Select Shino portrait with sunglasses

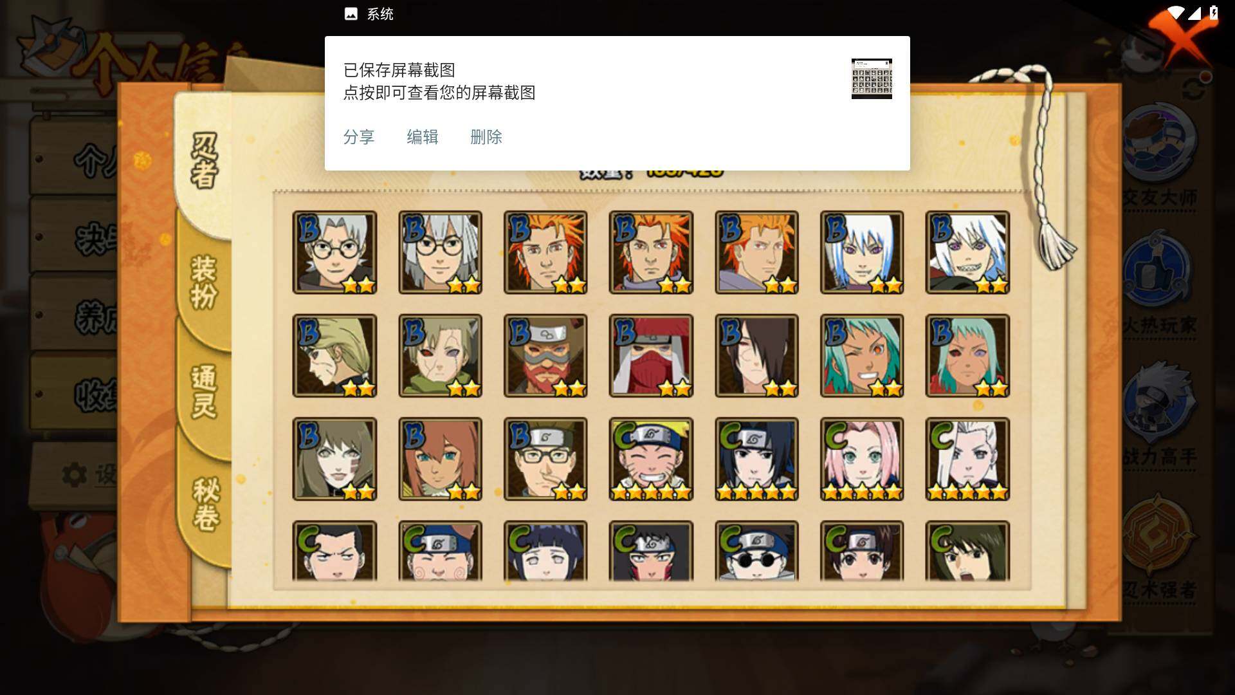tap(756, 551)
